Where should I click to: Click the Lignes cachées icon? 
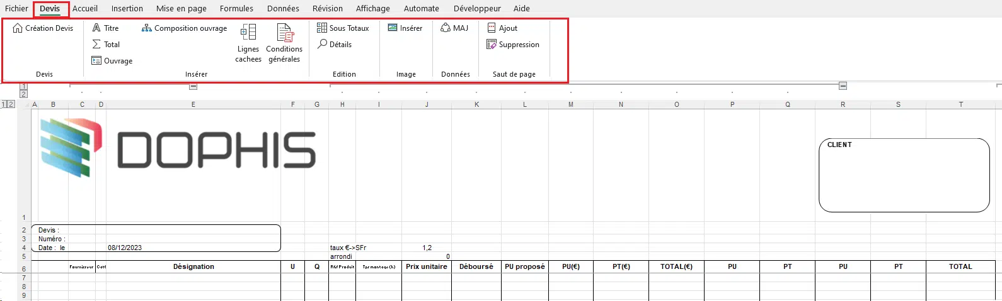tap(248, 33)
